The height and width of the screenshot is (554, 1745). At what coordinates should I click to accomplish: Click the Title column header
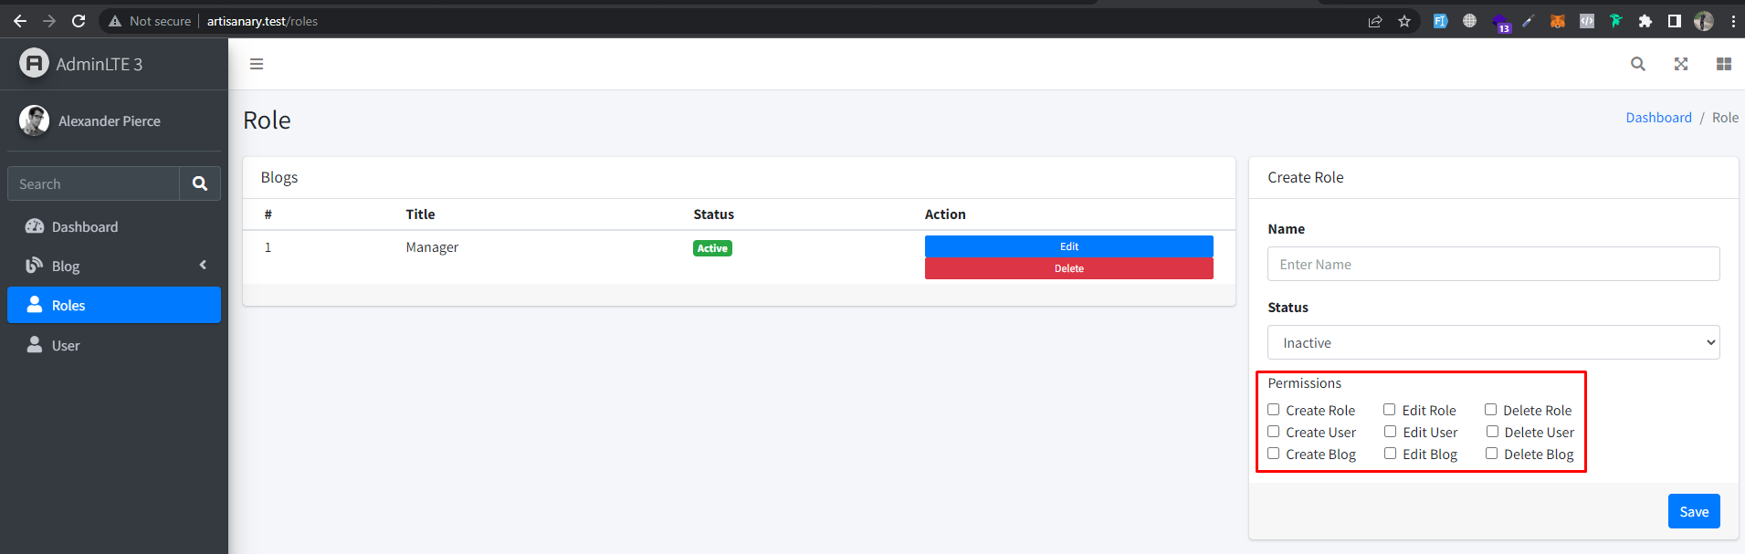coord(420,214)
